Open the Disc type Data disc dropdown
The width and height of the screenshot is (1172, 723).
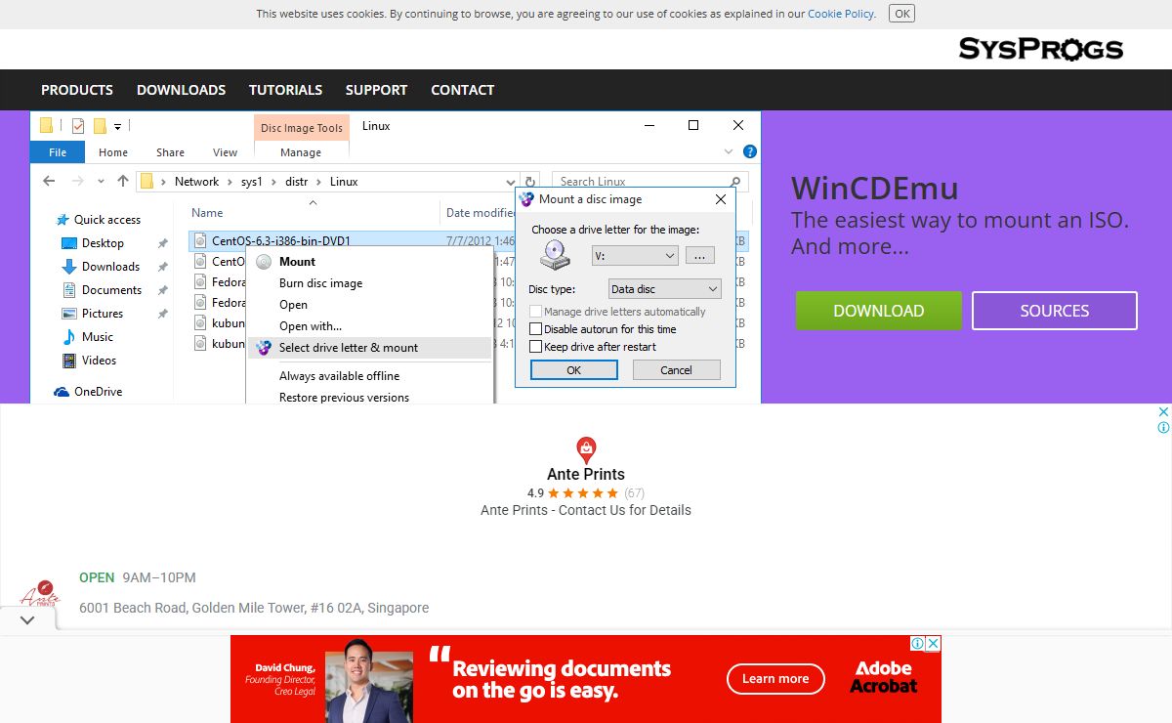coord(664,289)
